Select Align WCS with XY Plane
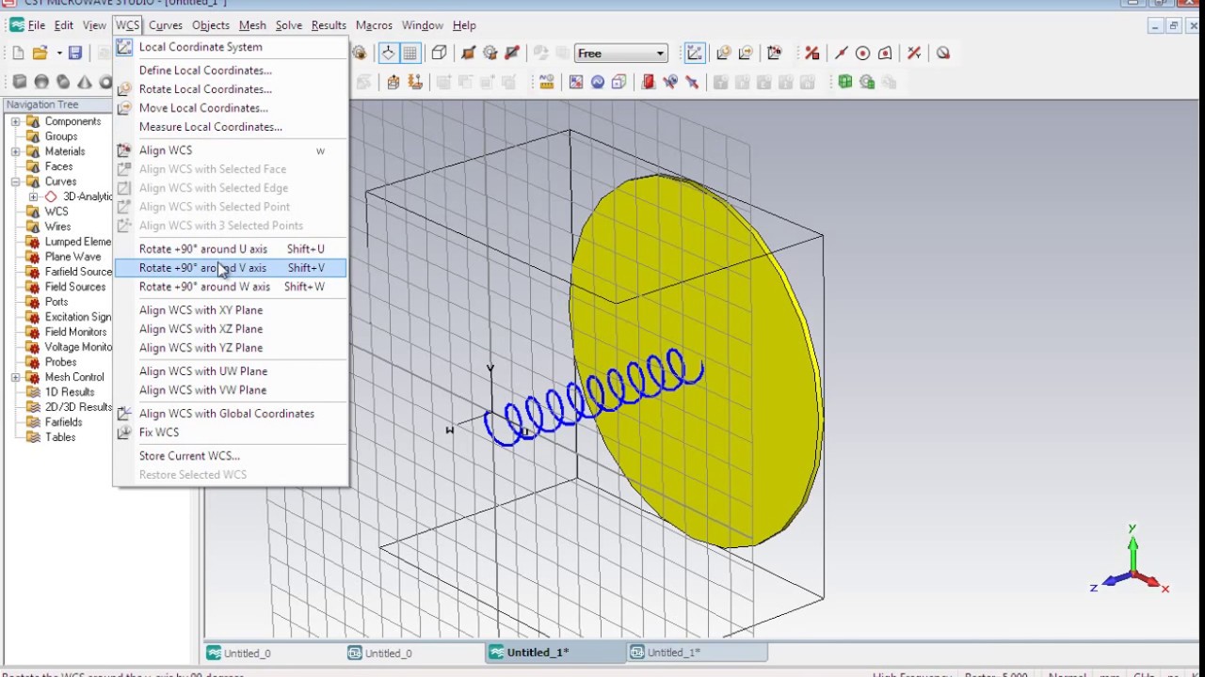 [230, 310]
